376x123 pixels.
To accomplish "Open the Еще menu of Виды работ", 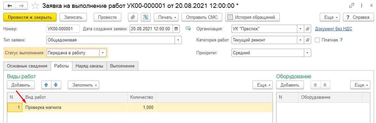I will point(263,85).
